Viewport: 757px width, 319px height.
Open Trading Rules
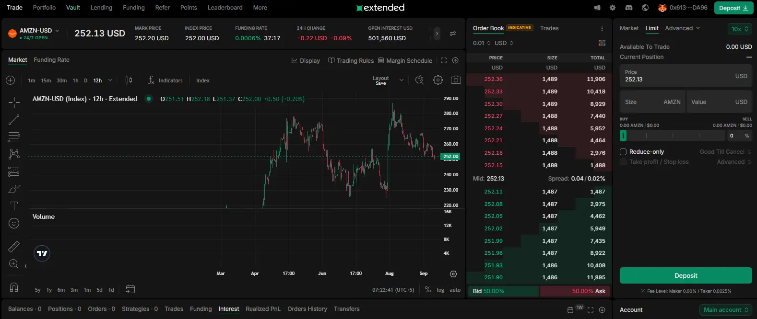coord(351,61)
